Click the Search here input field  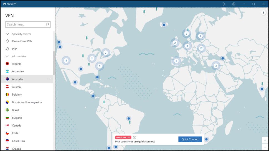pos(28,24)
